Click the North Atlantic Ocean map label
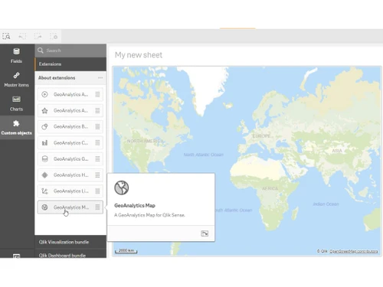383x287 pixels. 204,155
